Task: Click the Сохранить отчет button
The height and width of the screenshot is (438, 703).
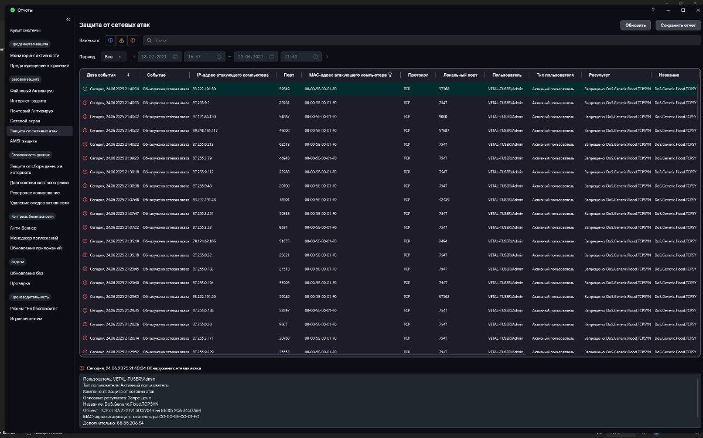Action: [x=678, y=25]
